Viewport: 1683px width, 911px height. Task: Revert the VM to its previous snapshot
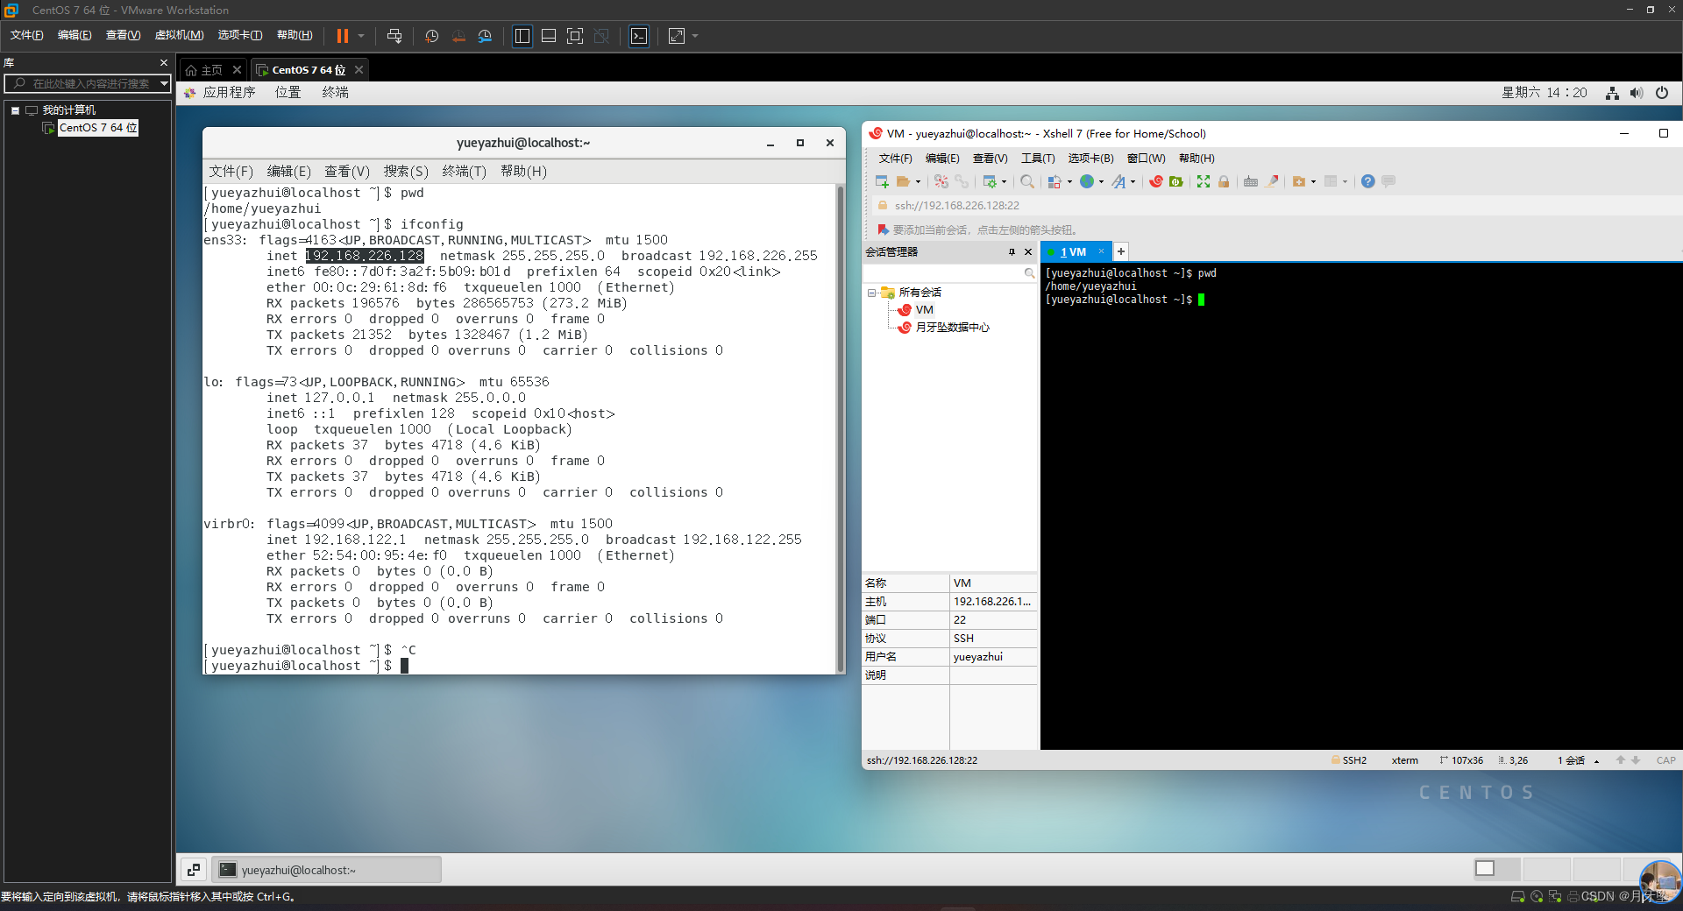click(458, 36)
